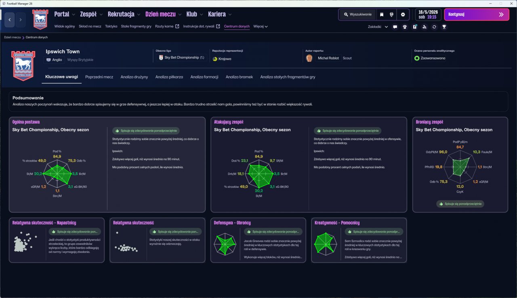The height and width of the screenshot is (298, 517).
Task: Open the Taktyka subtab
Action: tap(111, 27)
